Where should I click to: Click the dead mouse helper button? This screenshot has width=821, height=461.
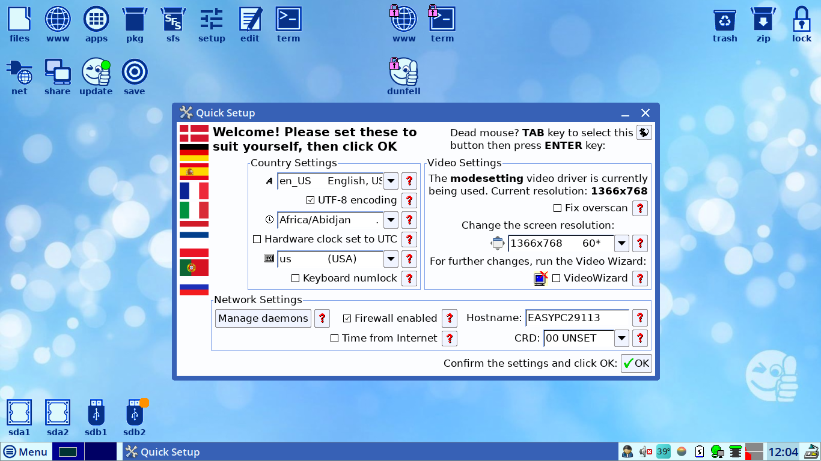pos(644,133)
